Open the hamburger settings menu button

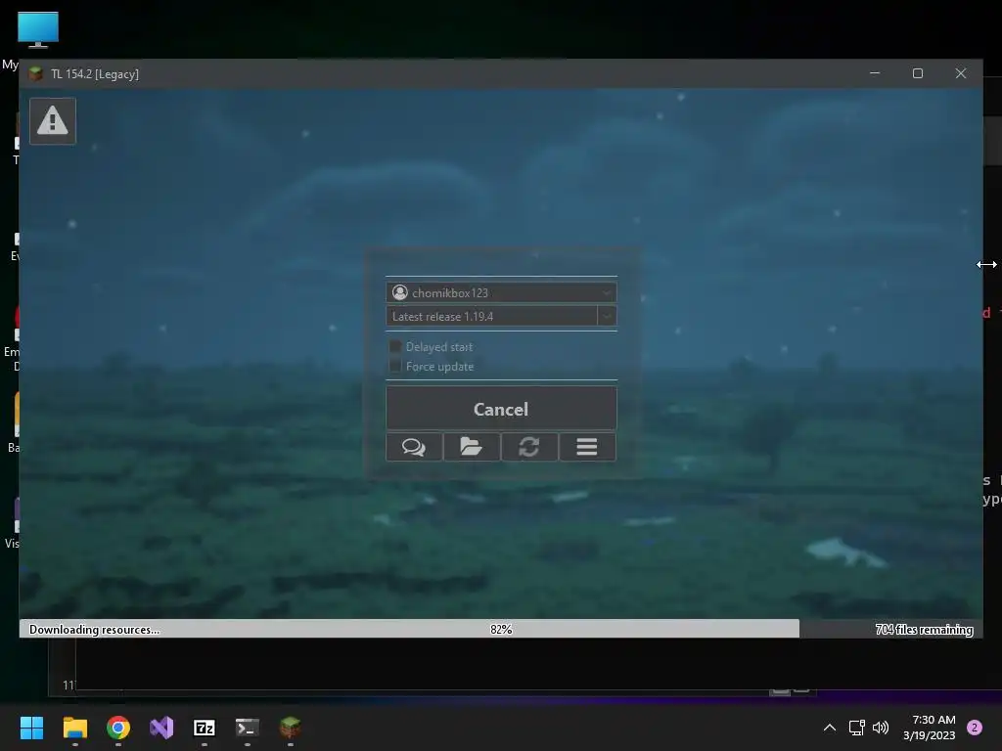[587, 446]
